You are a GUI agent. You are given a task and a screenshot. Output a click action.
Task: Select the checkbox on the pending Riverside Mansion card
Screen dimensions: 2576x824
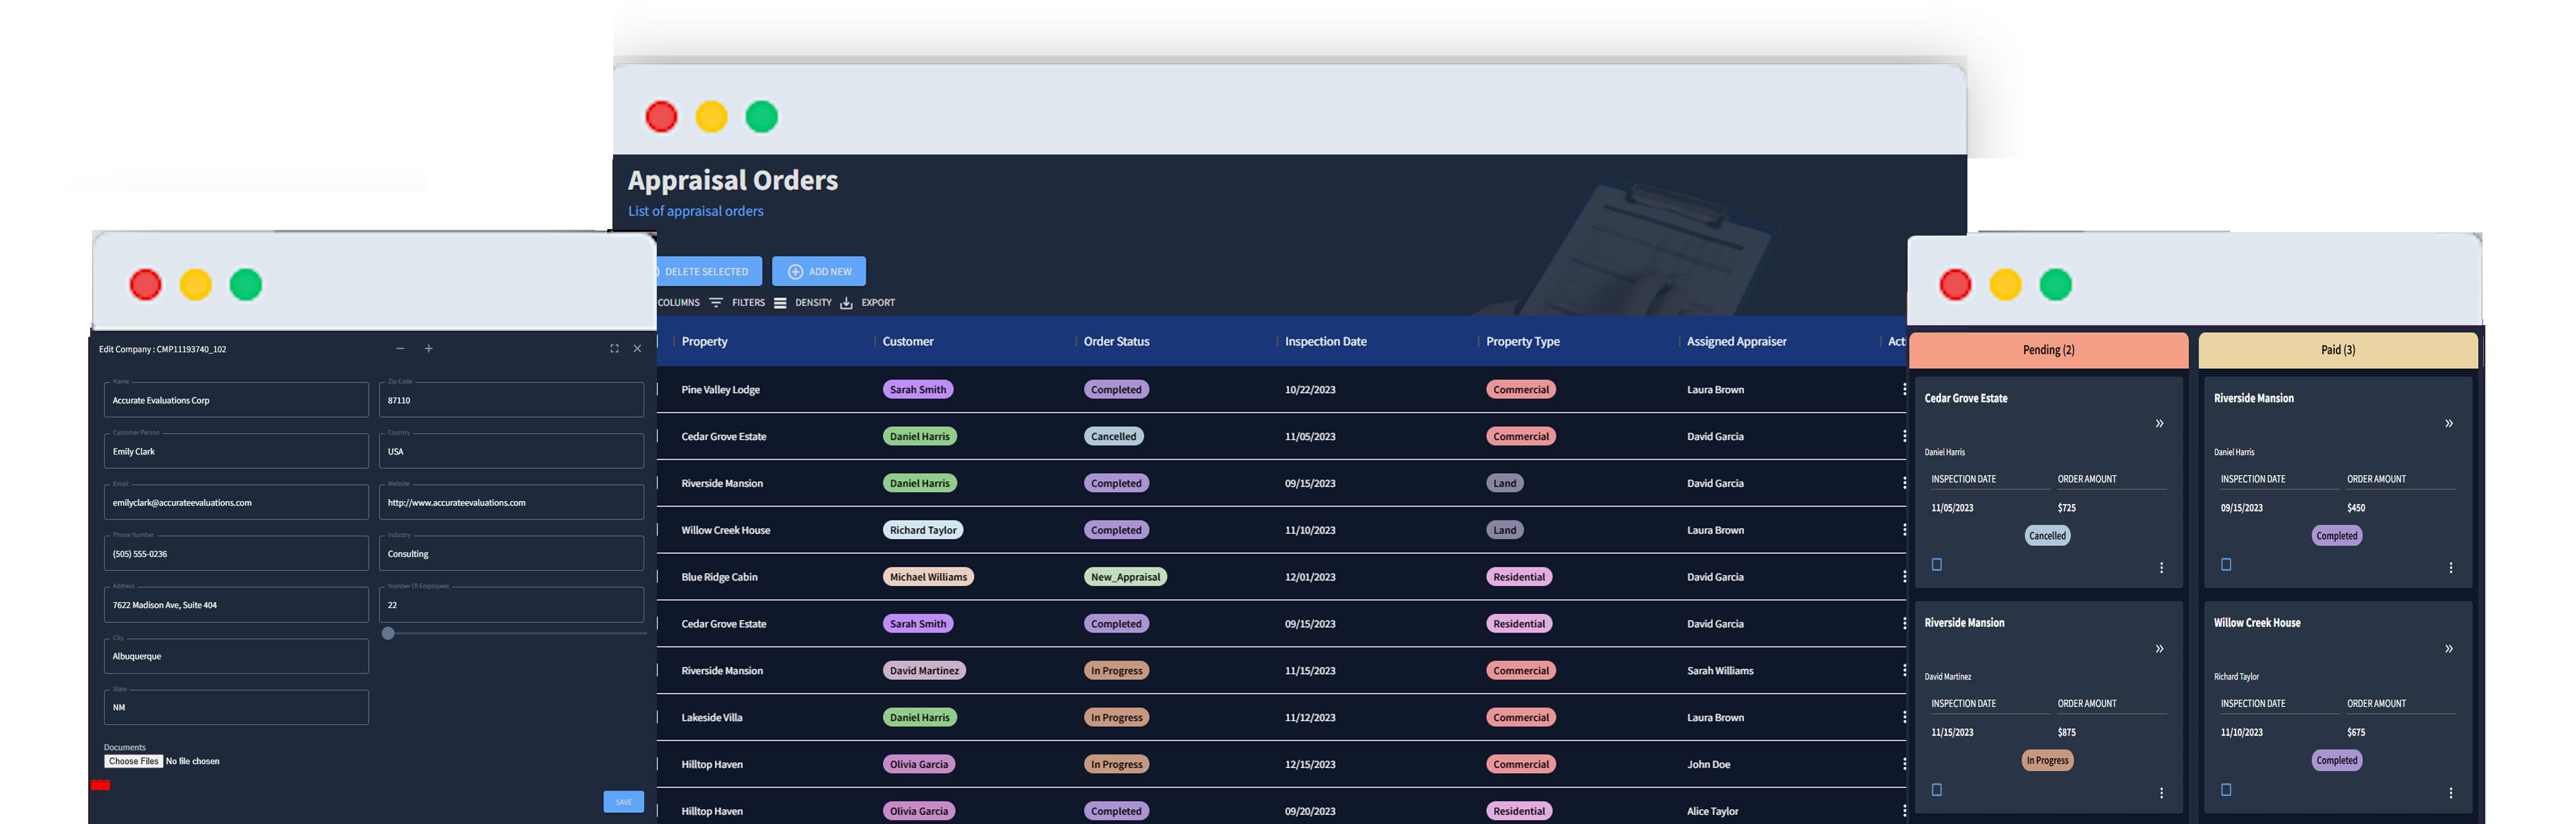(x=1937, y=789)
